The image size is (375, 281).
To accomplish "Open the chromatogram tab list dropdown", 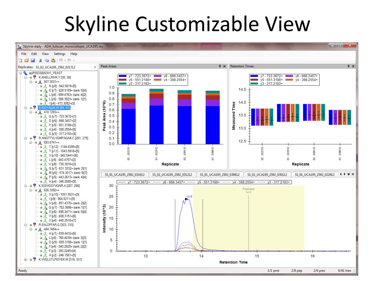I will click(x=349, y=175).
